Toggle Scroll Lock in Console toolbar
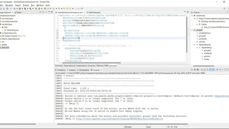229x129 pixels. tap(204, 70)
